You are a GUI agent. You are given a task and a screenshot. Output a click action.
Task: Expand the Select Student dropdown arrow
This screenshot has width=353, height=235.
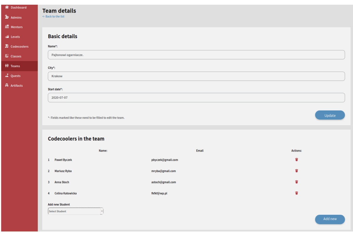coord(102,211)
